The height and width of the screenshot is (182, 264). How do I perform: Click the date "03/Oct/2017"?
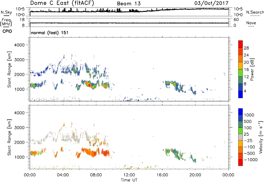click(212, 3)
